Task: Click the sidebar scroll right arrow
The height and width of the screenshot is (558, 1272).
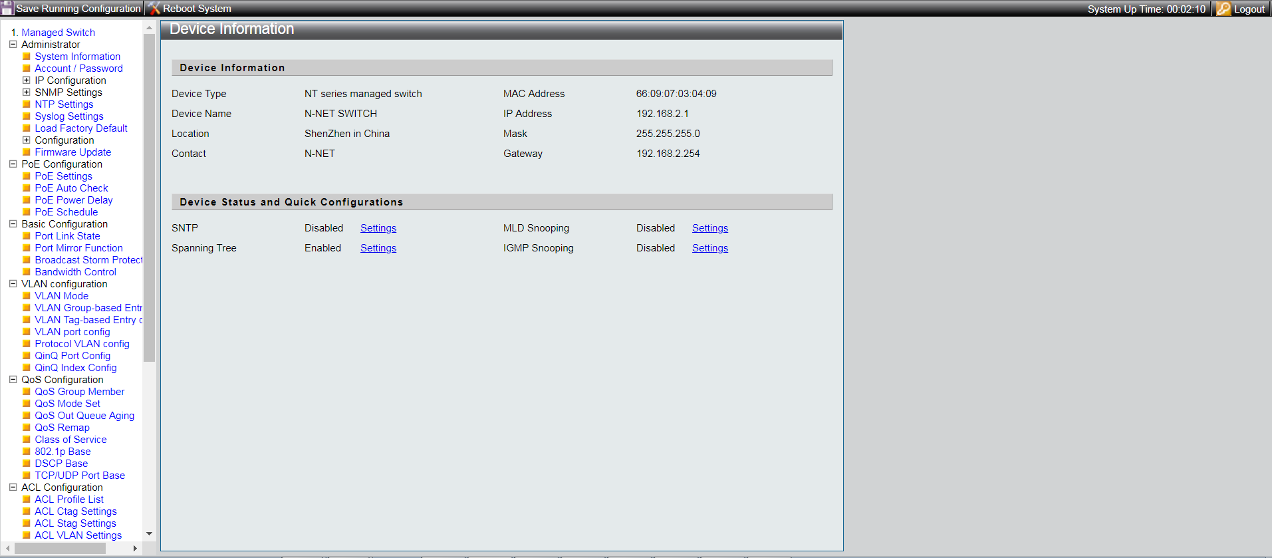Action: (136, 549)
